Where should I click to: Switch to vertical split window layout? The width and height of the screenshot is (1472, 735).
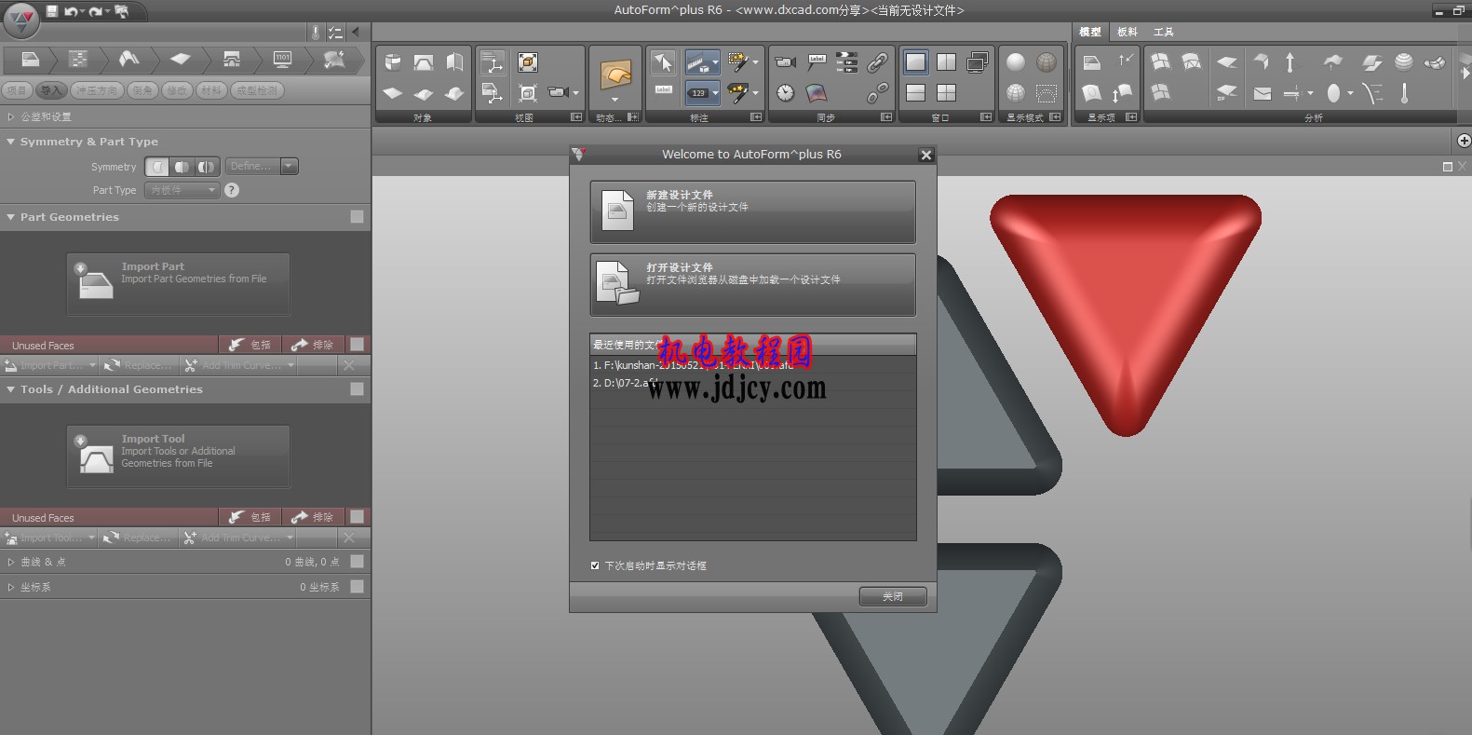click(x=946, y=62)
